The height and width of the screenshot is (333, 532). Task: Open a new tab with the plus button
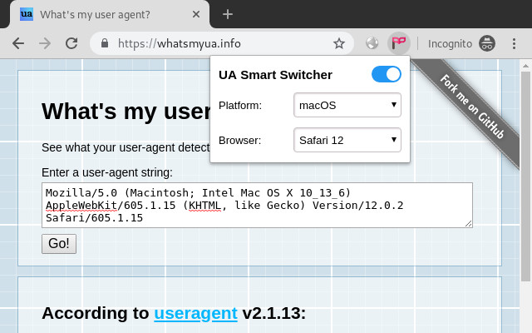pyautogui.click(x=227, y=14)
